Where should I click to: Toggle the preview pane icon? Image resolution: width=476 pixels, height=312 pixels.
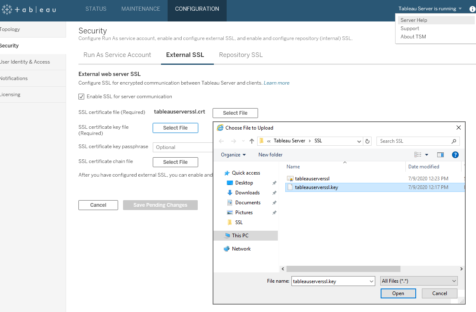[x=440, y=155]
